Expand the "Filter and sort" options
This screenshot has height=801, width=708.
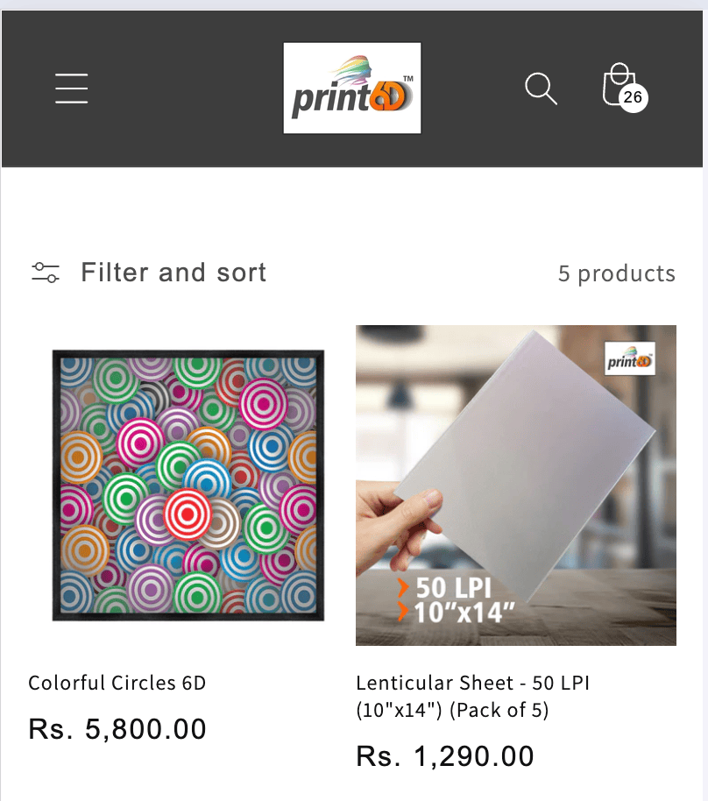[x=173, y=273]
